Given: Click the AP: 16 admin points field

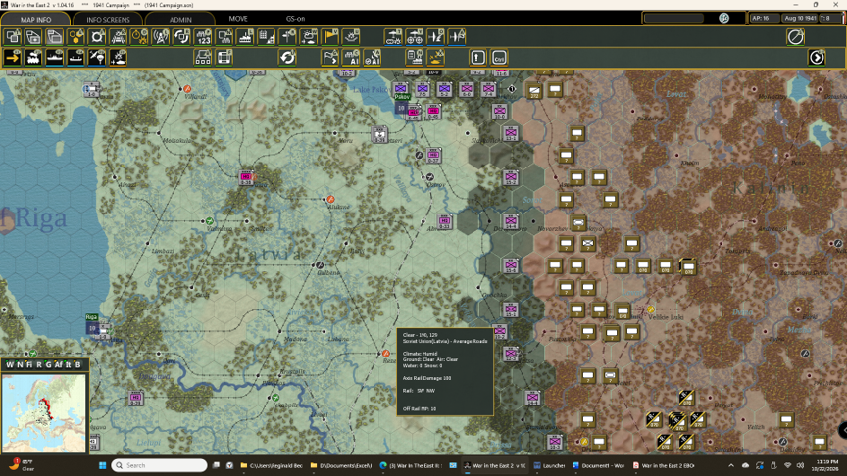Looking at the screenshot, I should coord(764,18).
